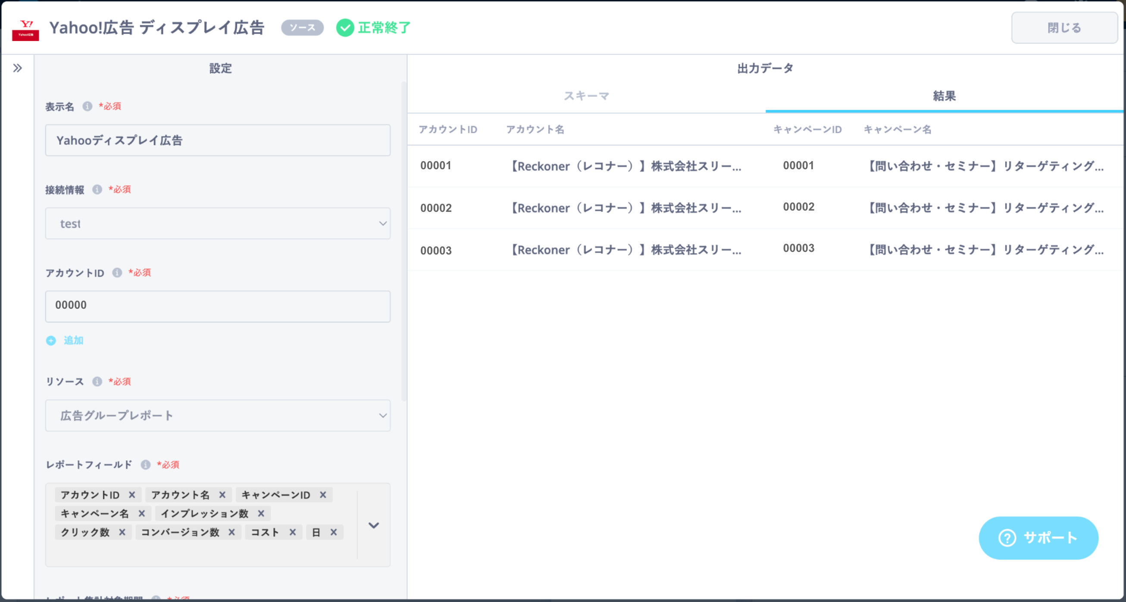The width and height of the screenshot is (1126, 602).
Task: Click the 閉じる button
Action: tap(1064, 28)
